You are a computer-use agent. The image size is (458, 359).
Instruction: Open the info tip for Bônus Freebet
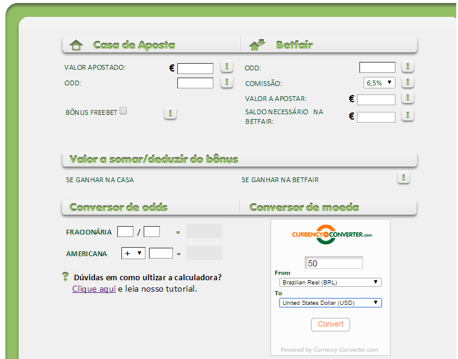(170, 113)
